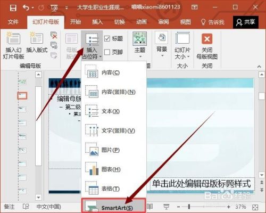Click slide area scroll up arrow
The width and height of the screenshot is (266, 213).
coord(262,75)
